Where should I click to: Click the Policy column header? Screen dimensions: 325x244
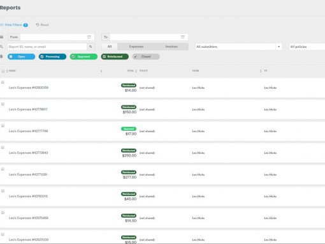coord(143,71)
